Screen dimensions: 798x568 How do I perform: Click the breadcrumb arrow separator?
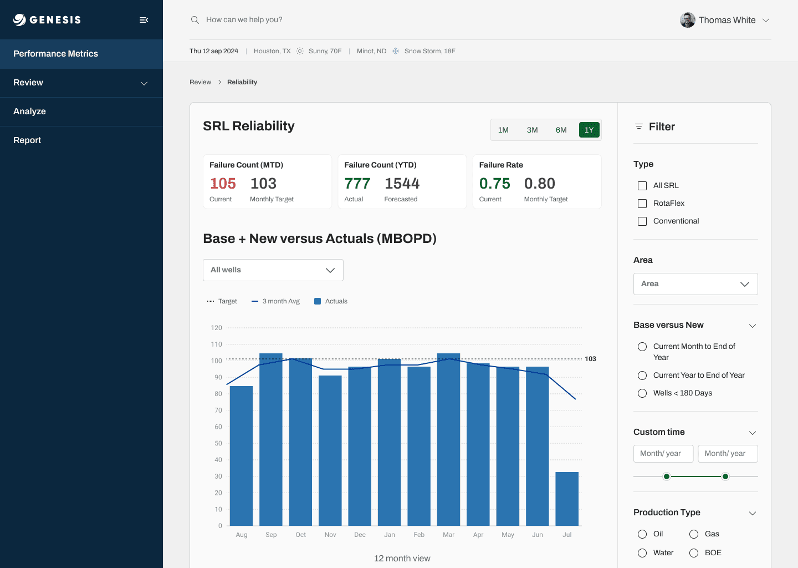pyautogui.click(x=219, y=82)
